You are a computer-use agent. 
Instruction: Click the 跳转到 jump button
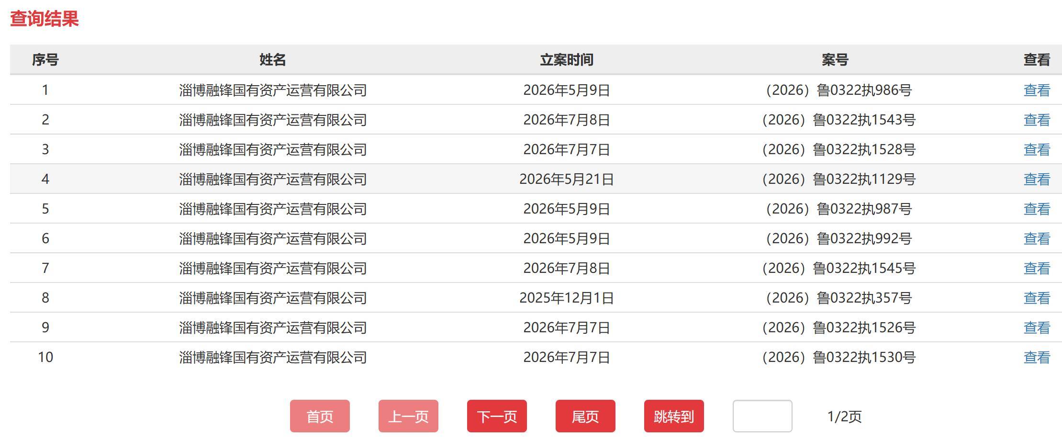click(674, 416)
